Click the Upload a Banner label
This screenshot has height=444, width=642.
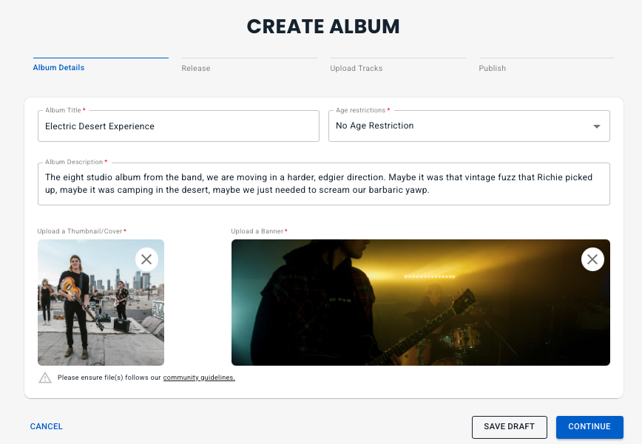tap(259, 231)
